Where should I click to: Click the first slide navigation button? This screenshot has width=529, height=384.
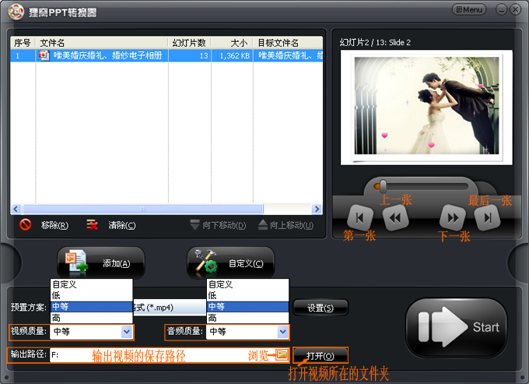pyautogui.click(x=360, y=218)
